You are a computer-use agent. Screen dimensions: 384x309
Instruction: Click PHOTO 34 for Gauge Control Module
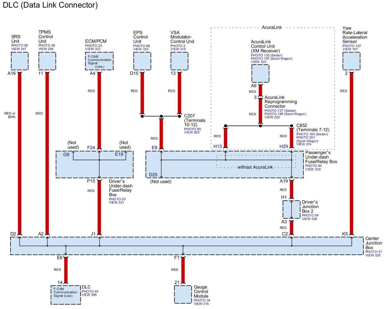(202, 300)
